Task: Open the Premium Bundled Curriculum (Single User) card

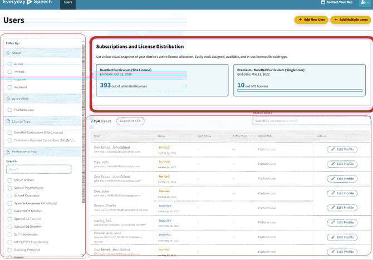Action: 300,80
